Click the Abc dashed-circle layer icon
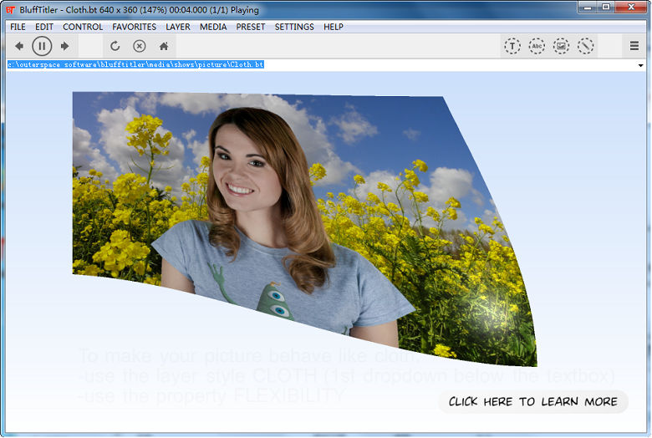 tap(537, 46)
